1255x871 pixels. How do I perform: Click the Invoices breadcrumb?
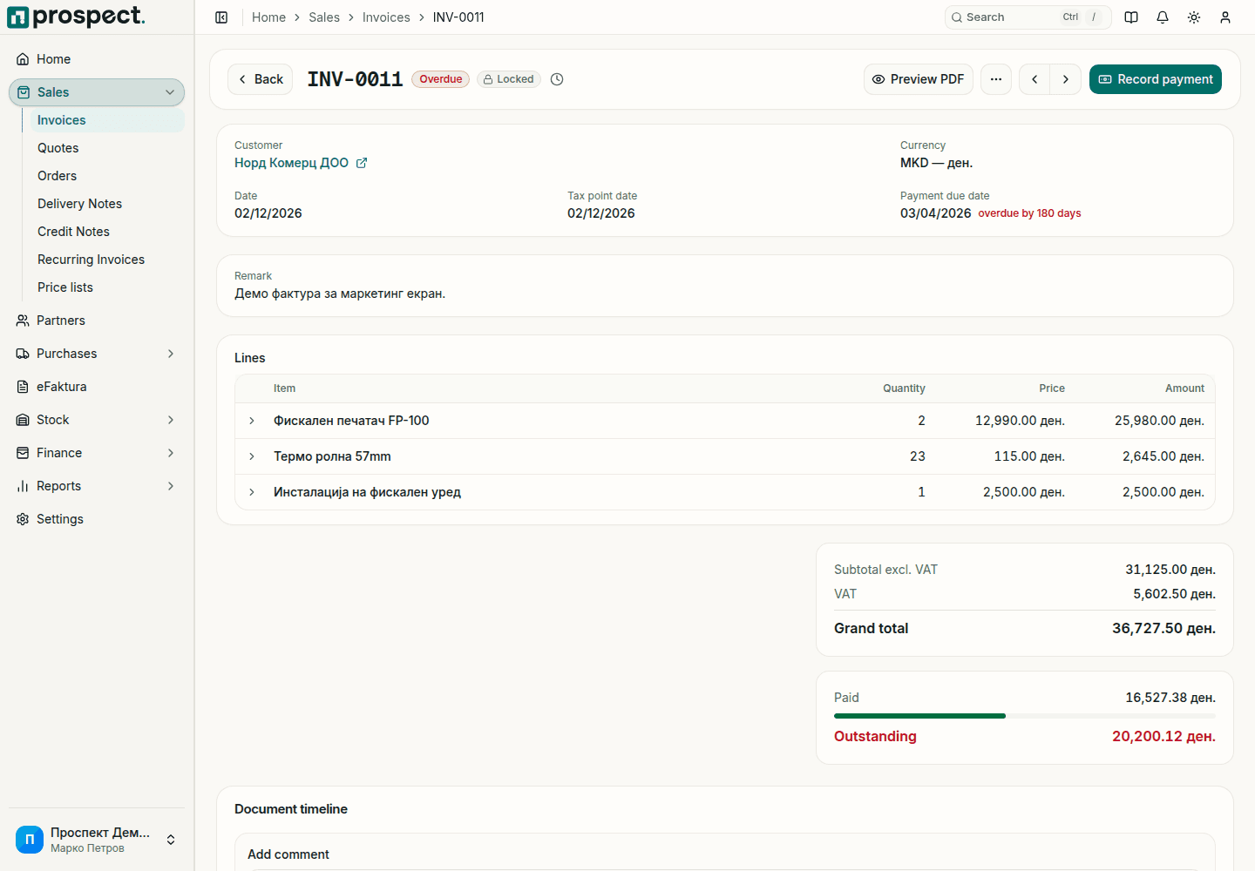click(386, 17)
